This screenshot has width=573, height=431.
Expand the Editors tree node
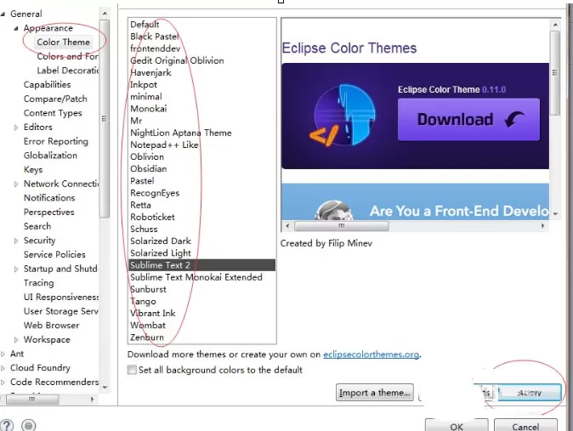[x=15, y=128]
